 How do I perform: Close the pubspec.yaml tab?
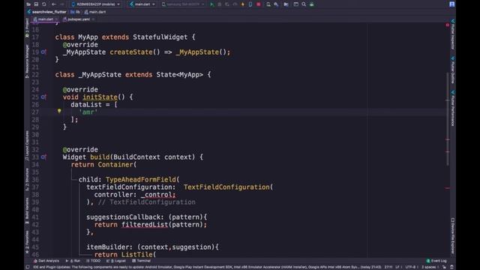tap(93, 19)
